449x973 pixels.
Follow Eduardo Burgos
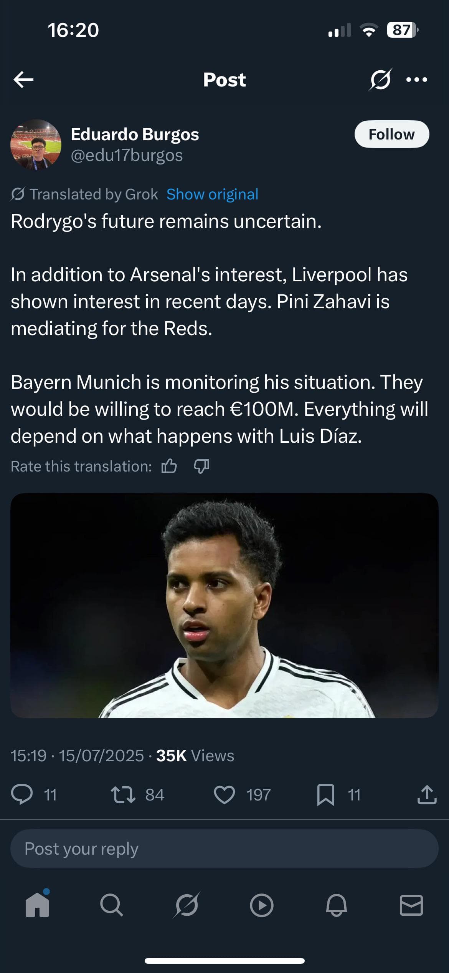pyautogui.click(x=391, y=134)
